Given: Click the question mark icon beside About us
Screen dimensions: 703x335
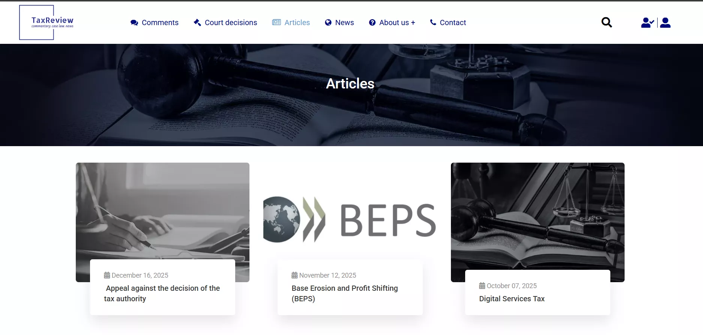Looking at the screenshot, I should [x=372, y=22].
